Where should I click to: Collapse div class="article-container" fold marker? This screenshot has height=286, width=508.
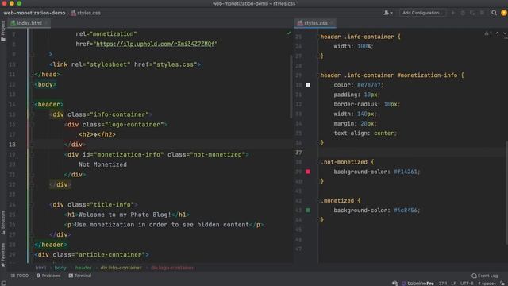point(32,255)
